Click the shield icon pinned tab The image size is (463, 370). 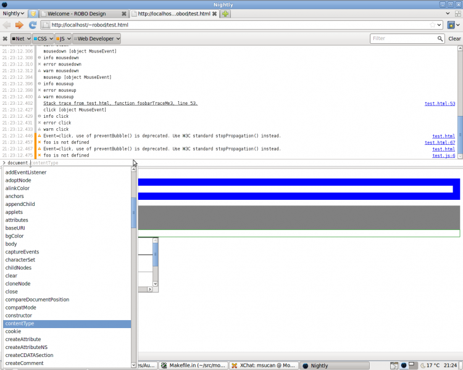point(33,14)
